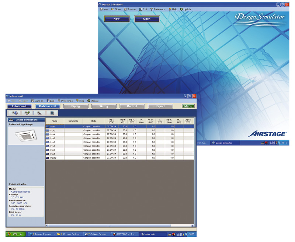The height and width of the screenshot is (242, 295).
Task: Click Open in Design Simulator window toolbar
Action: coord(116,9)
